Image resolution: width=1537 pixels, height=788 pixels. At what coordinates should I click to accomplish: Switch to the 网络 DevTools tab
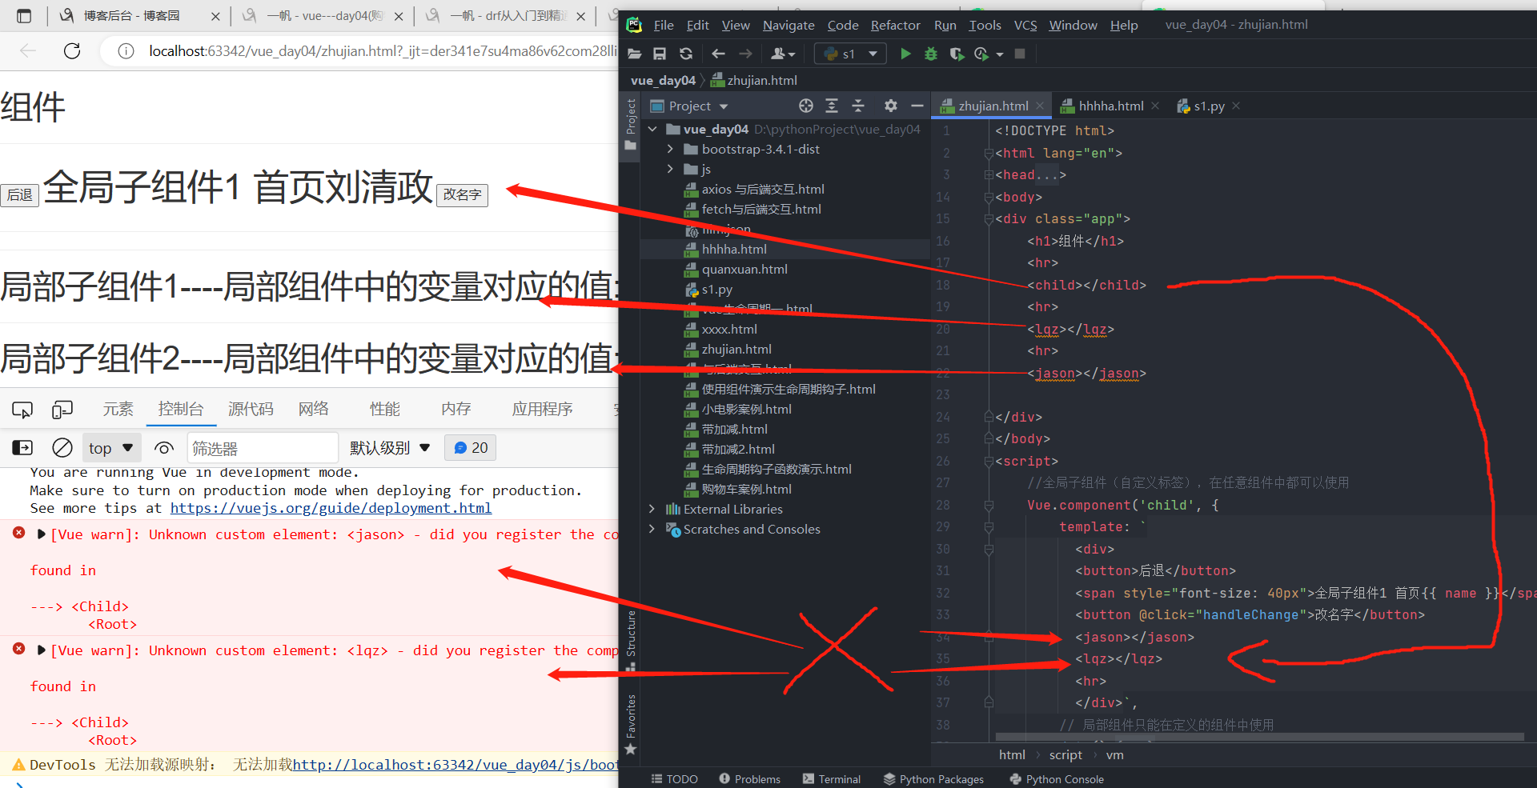pyautogui.click(x=314, y=409)
